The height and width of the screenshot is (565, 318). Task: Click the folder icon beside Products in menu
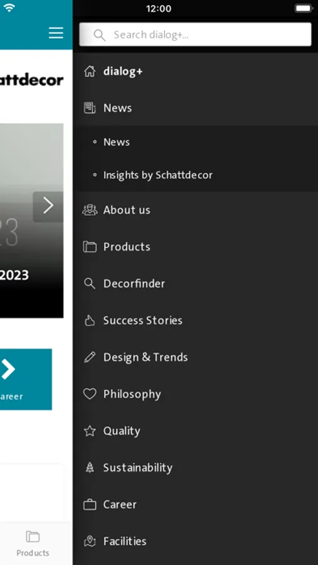90,247
